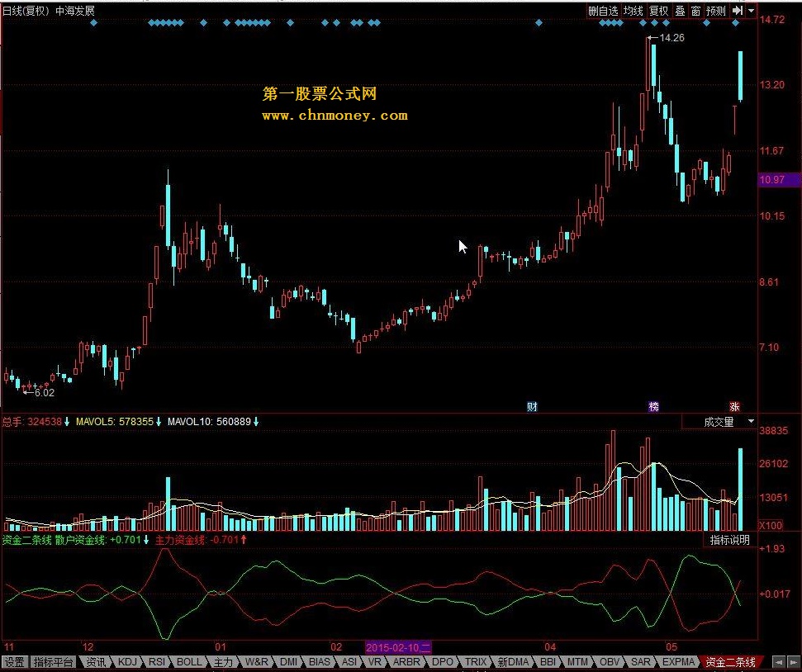
Task: Click the 2015-02-10 date marker on the axis
Action: (398, 647)
